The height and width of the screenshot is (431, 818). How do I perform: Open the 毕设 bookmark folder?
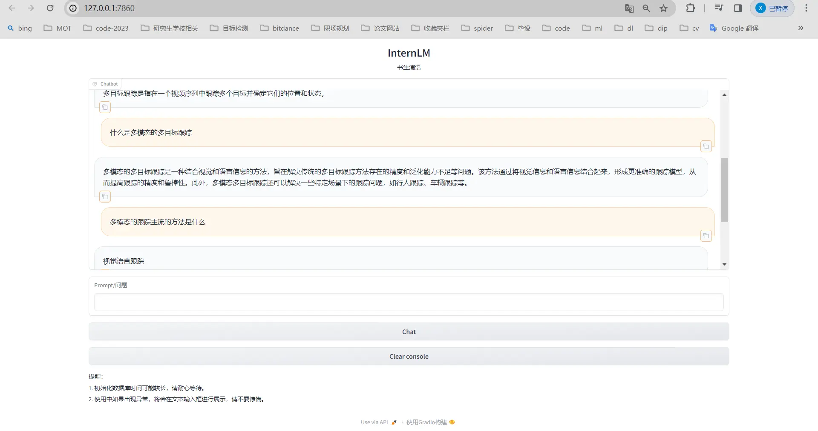click(x=518, y=28)
